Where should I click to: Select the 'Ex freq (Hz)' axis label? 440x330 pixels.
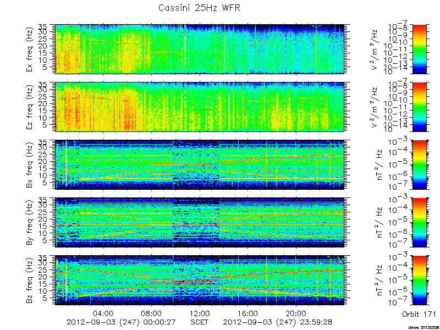(x=30, y=49)
